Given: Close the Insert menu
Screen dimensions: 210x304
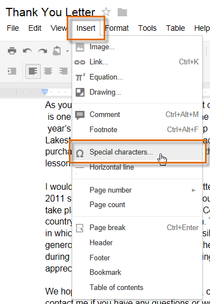Looking at the screenshot, I should (x=86, y=28).
